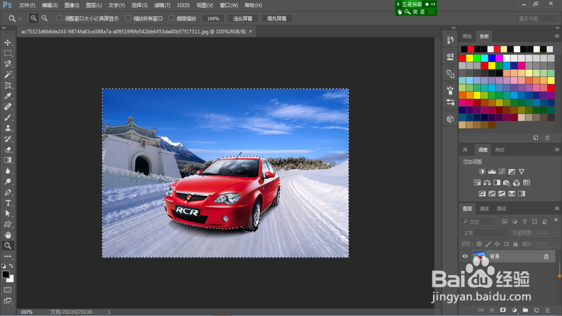Image resolution: width=562 pixels, height=316 pixels.
Task: Switch to the 样式 tab
Action: tap(500, 150)
